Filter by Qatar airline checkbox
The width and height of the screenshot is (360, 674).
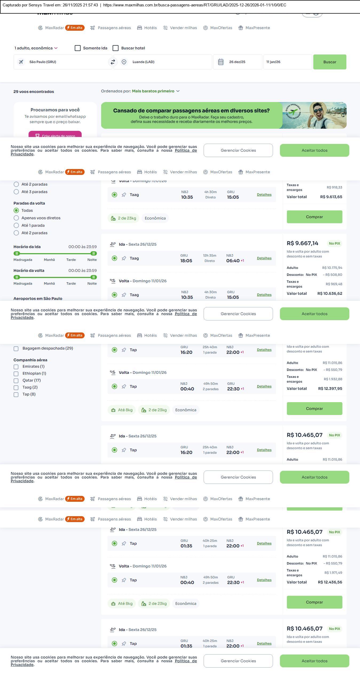tap(16, 381)
